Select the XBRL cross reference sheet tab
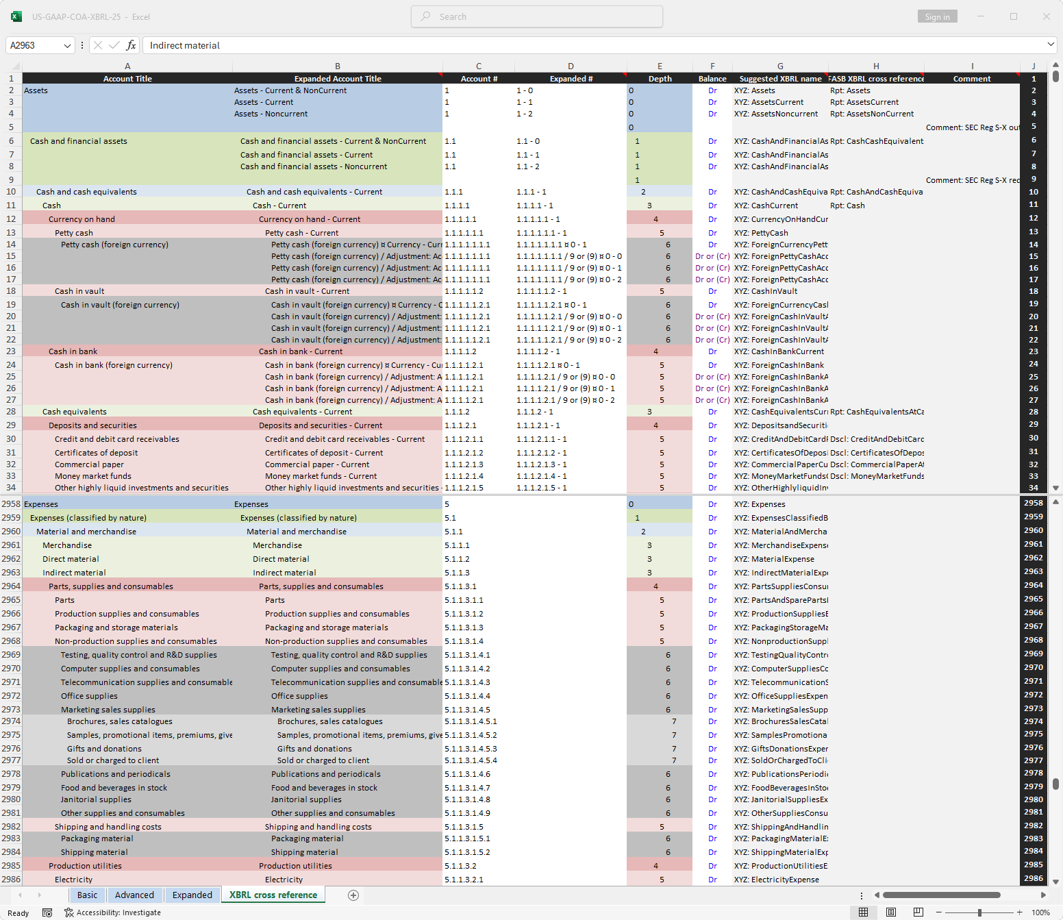The image size is (1063, 920). click(x=273, y=895)
